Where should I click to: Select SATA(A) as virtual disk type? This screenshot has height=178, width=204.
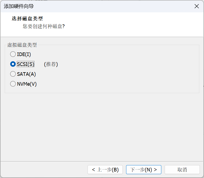(x=13, y=74)
